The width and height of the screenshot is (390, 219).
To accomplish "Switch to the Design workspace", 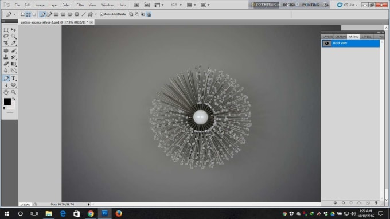I will [x=289, y=5].
